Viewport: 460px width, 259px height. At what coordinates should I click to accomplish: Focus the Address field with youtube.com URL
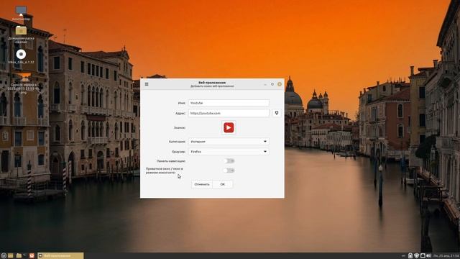229,113
